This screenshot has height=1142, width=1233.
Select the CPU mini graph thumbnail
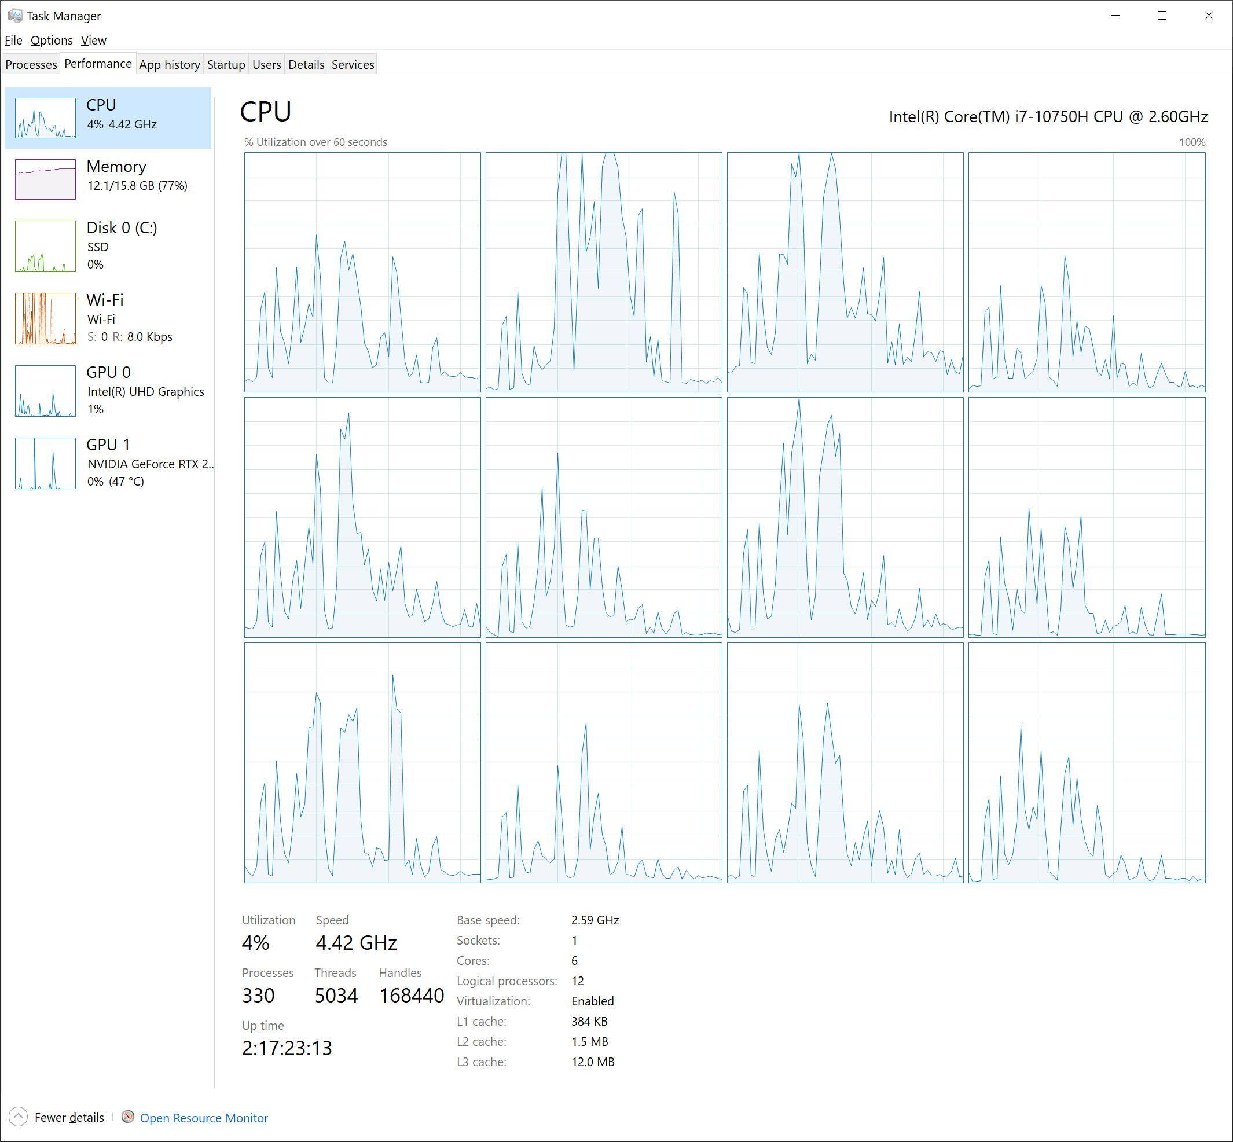(45, 117)
